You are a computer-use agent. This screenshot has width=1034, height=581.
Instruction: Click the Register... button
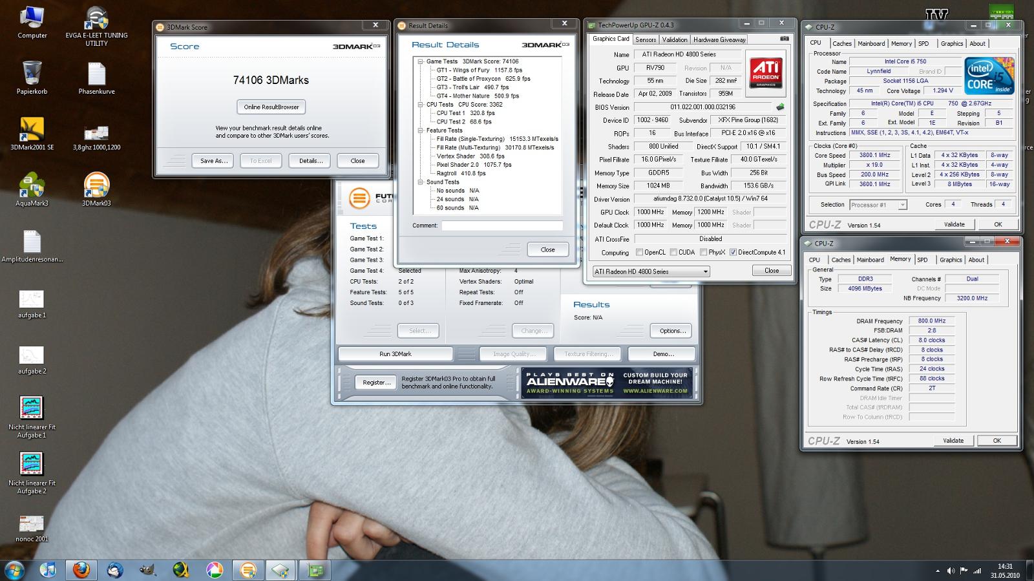click(x=377, y=382)
